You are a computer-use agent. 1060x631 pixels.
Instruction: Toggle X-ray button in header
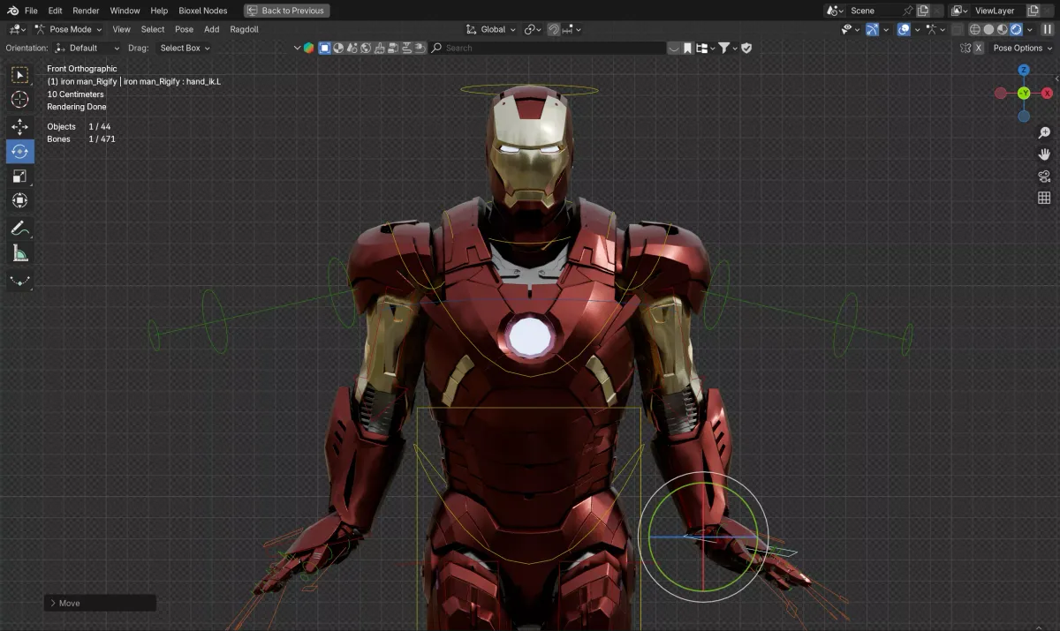(x=958, y=29)
